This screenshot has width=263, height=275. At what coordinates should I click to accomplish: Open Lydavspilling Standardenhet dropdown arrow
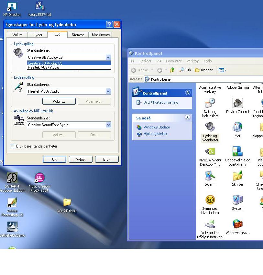pyautogui.click(x=108, y=57)
